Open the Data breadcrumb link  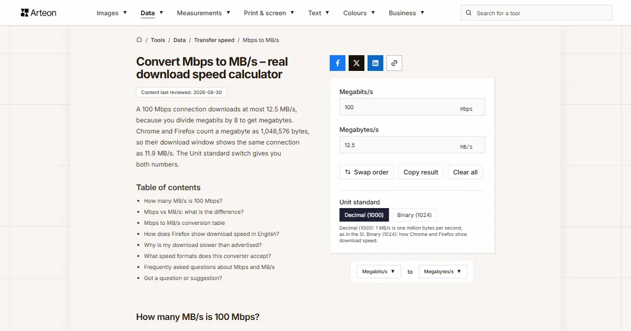[x=179, y=40]
